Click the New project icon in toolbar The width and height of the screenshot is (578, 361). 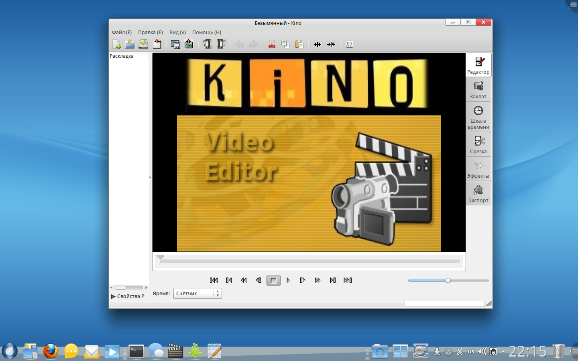pyautogui.click(x=116, y=44)
